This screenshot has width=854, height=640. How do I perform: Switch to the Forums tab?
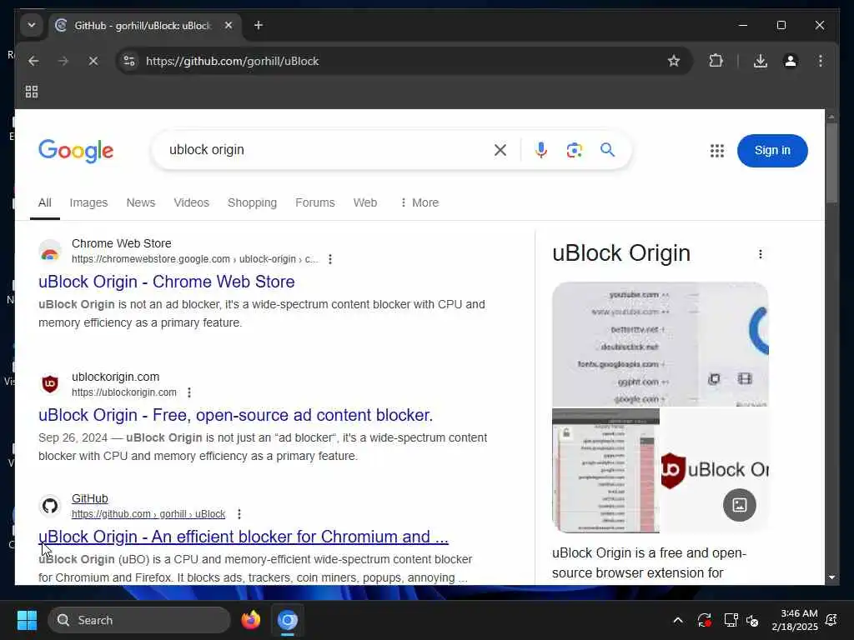click(314, 202)
